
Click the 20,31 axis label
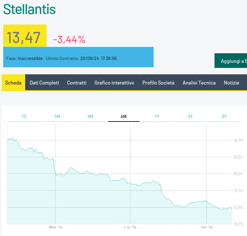[x=238, y=174]
